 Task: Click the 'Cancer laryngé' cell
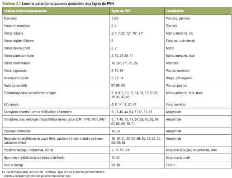[x=14, y=165]
